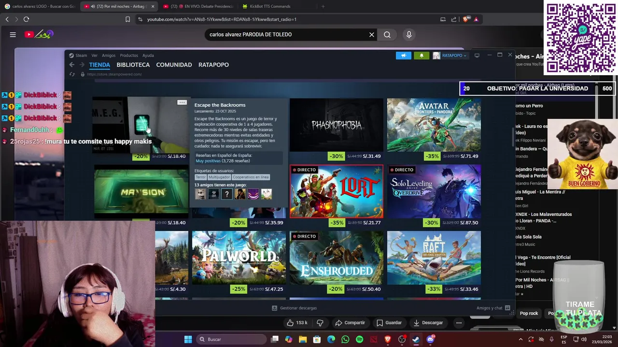Open YouTube hamburger guide menu
This screenshot has height=347, width=618.
(x=13, y=35)
